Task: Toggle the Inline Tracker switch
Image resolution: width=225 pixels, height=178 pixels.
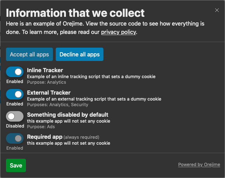Action: [15, 72]
